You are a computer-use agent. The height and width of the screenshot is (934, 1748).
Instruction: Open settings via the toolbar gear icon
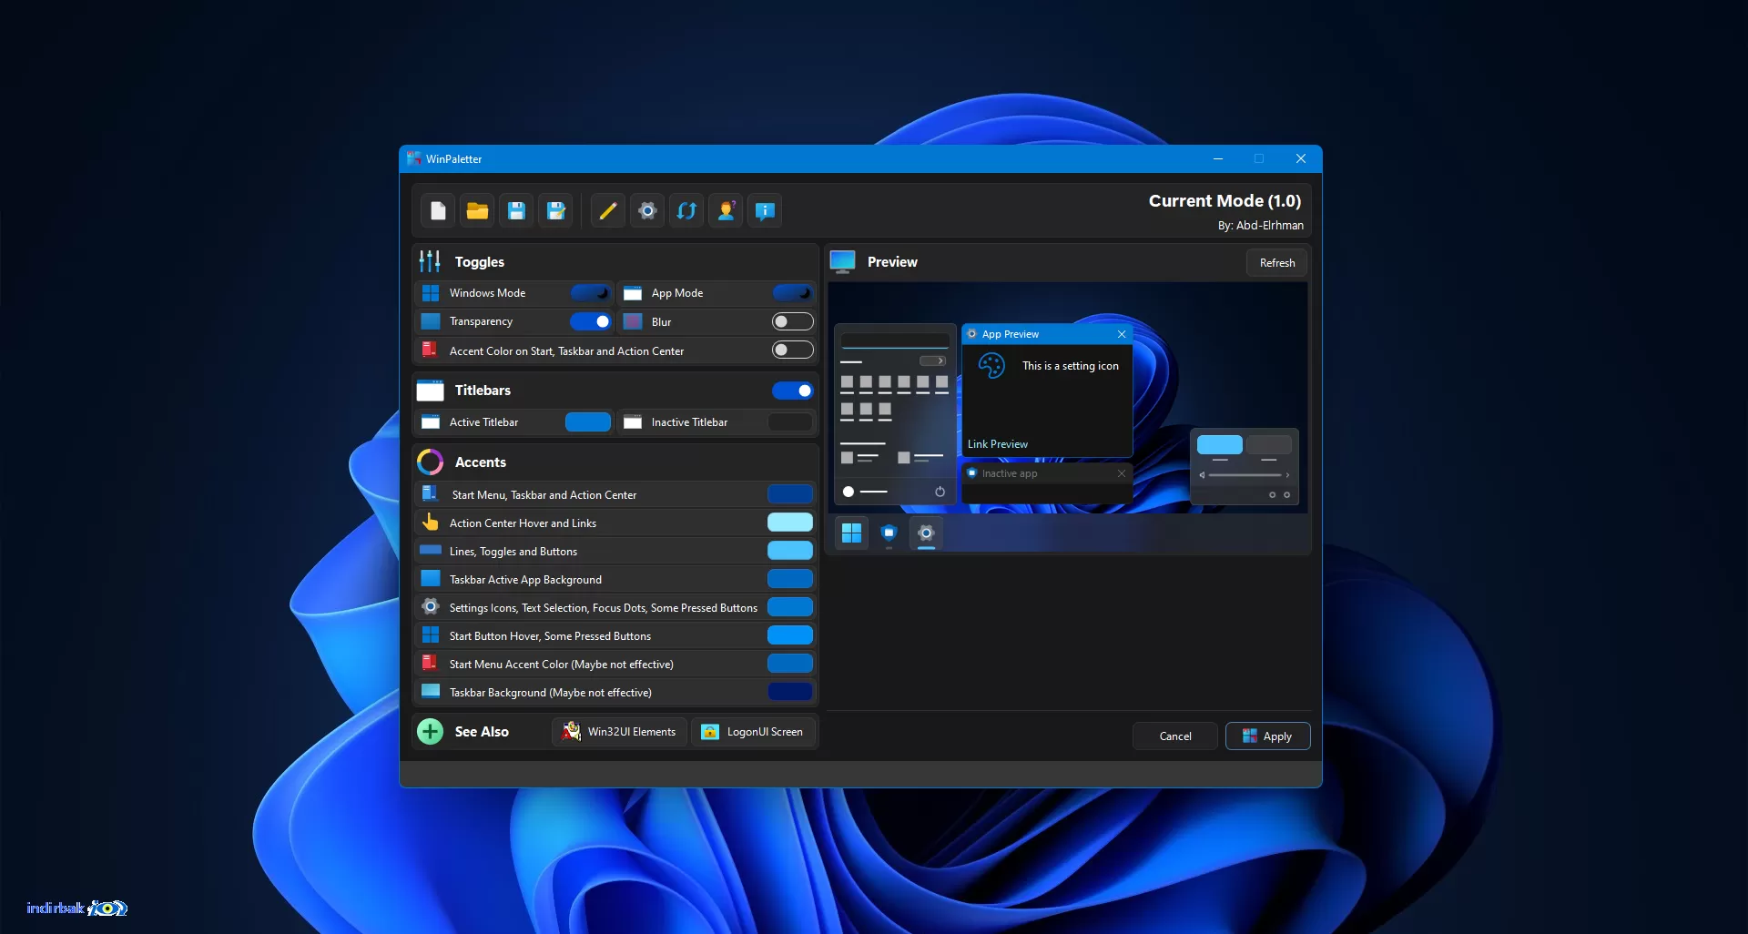[x=647, y=211]
